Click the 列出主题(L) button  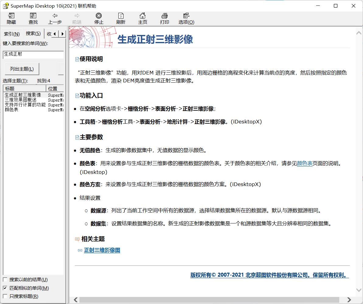click(22, 69)
